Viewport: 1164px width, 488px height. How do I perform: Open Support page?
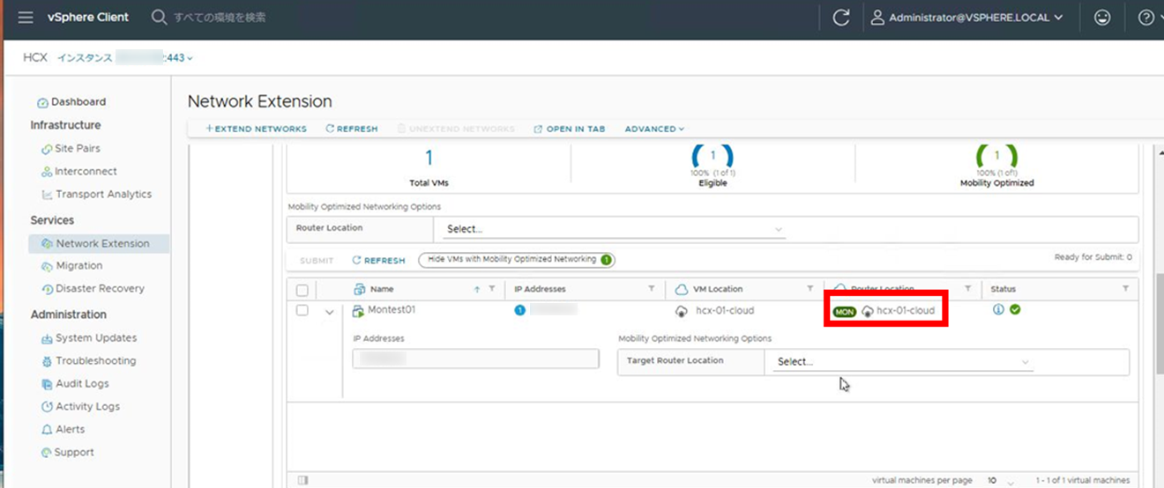click(67, 453)
